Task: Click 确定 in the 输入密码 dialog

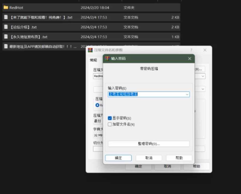Action: (x=118, y=158)
